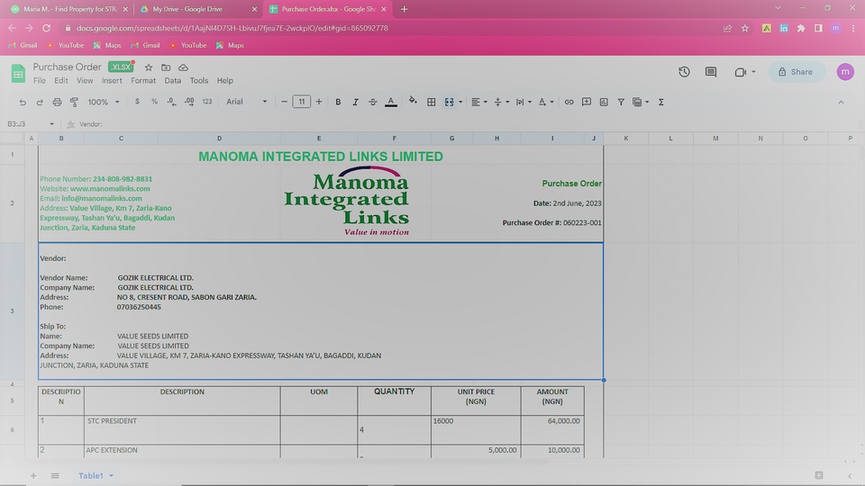Open the text color picker
Screen dimensions: 865x486
point(390,102)
